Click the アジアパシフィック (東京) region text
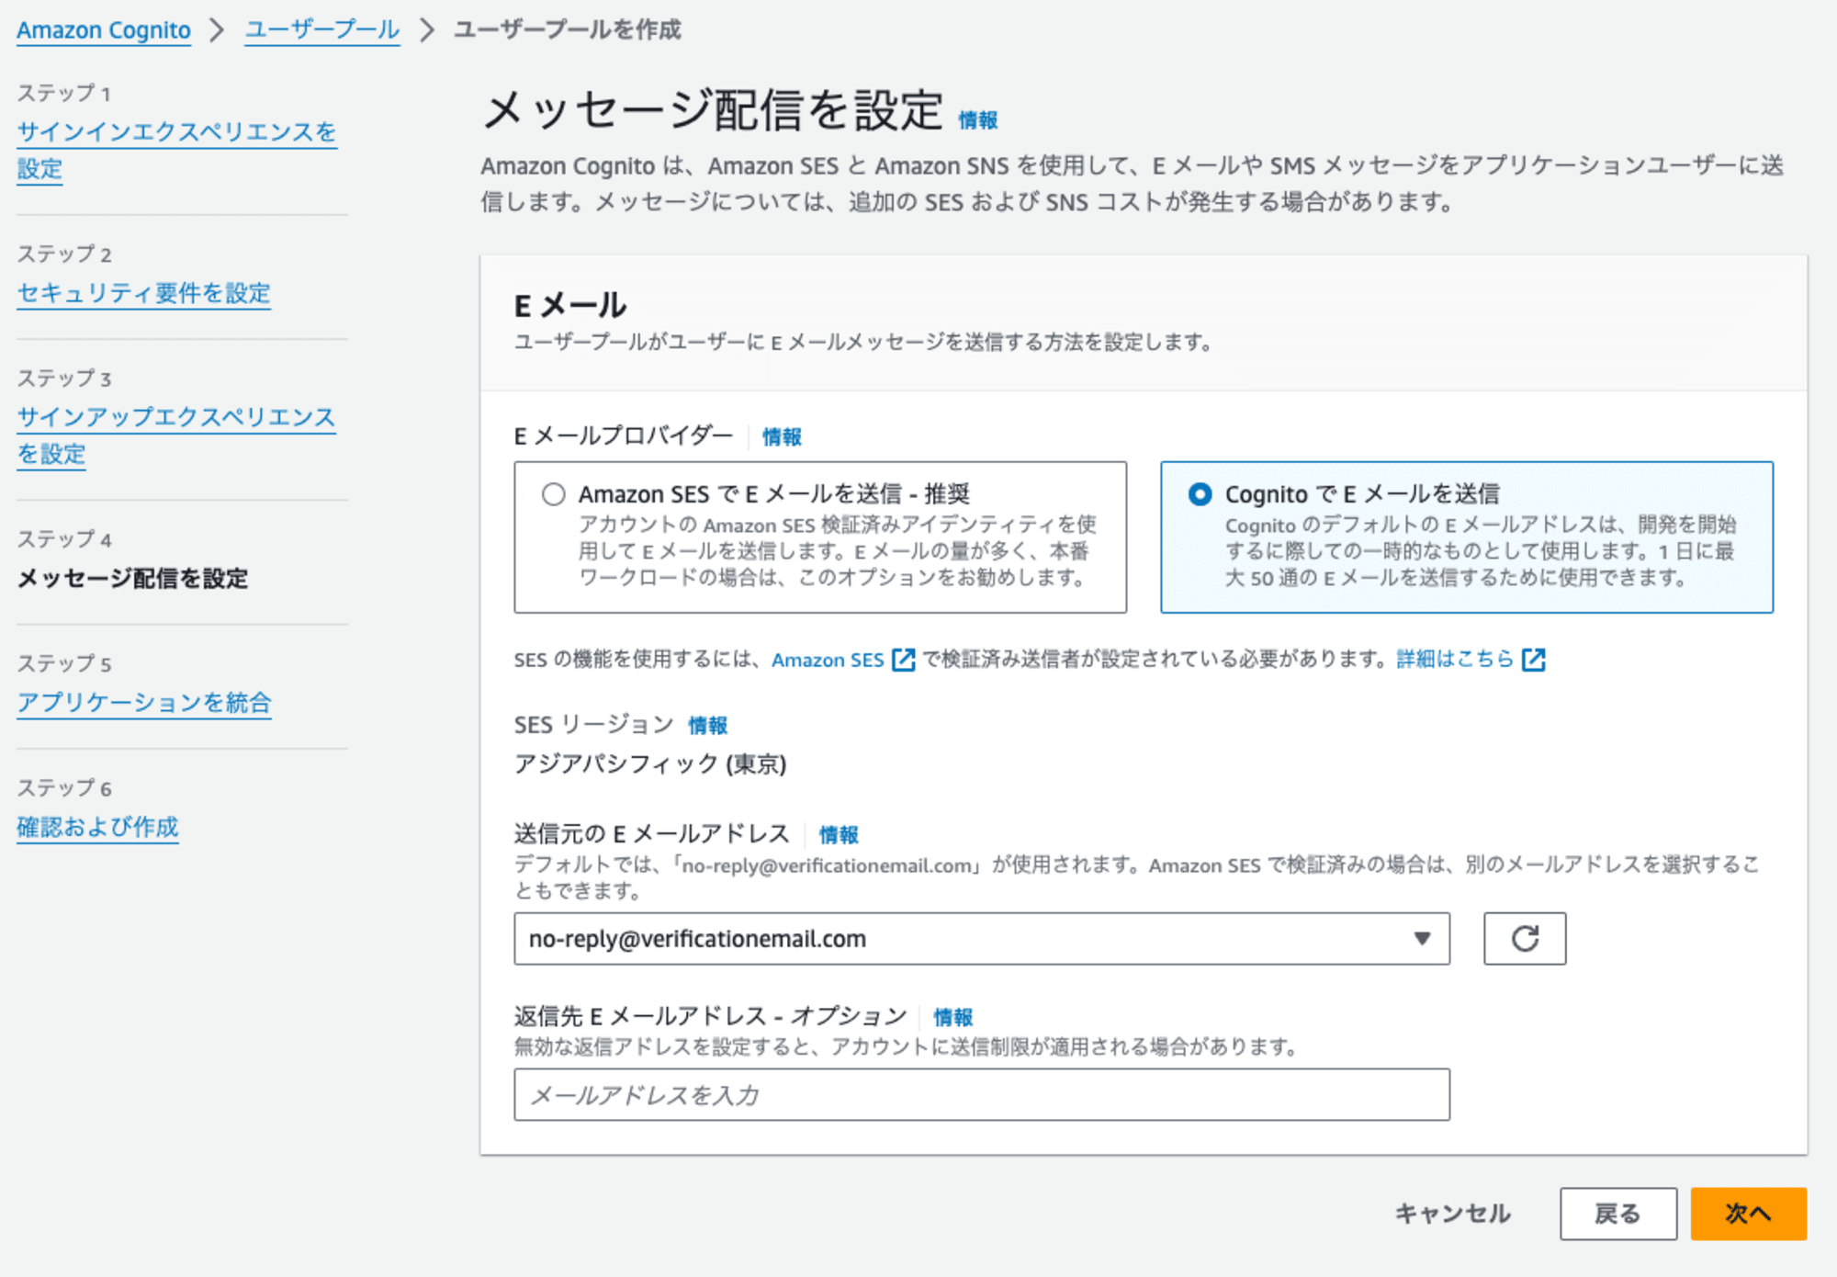Viewport: 1837px width, 1277px height. coord(650,763)
